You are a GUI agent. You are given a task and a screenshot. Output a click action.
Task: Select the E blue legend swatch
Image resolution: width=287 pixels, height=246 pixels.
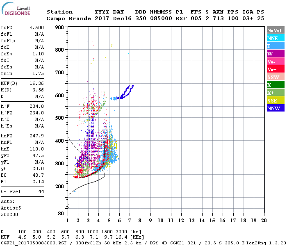pyautogui.click(x=276, y=46)
